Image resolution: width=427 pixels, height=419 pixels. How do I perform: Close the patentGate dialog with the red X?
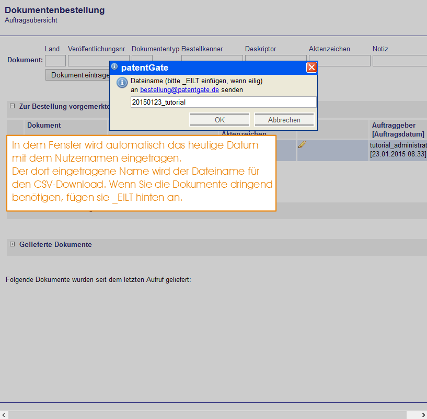[x=311, y=67]
